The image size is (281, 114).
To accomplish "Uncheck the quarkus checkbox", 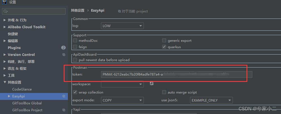I will pos(164,47).
